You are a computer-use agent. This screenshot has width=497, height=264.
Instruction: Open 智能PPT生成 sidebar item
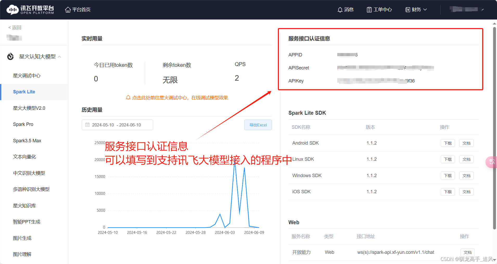[27, 222]
